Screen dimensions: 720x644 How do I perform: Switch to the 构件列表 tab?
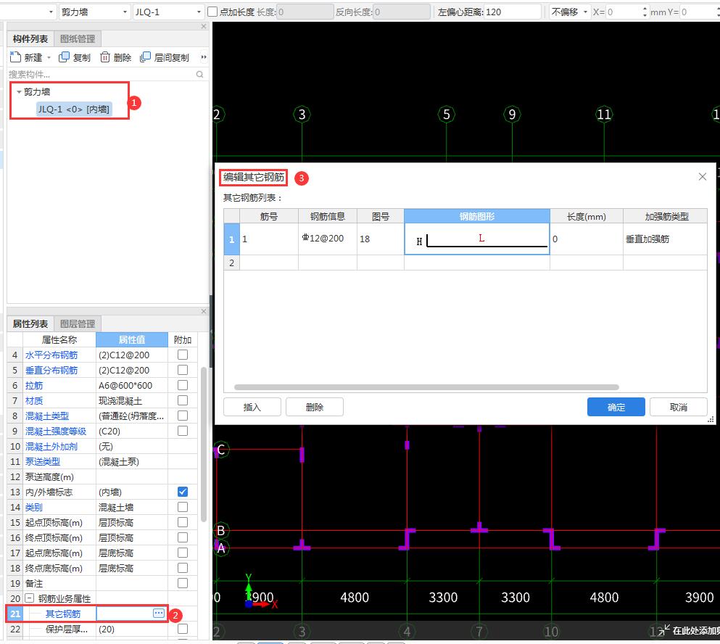coord(30,39)
